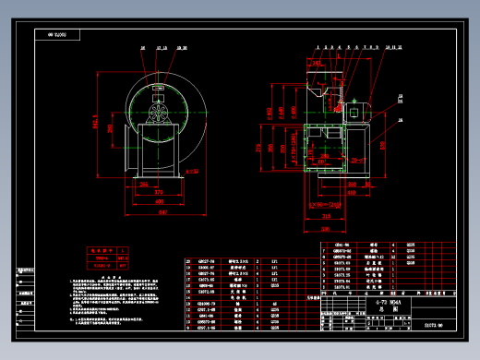Select the 370 dimension under the front view
The width and height of the screenshot is (480, 360).
point(159,192)
